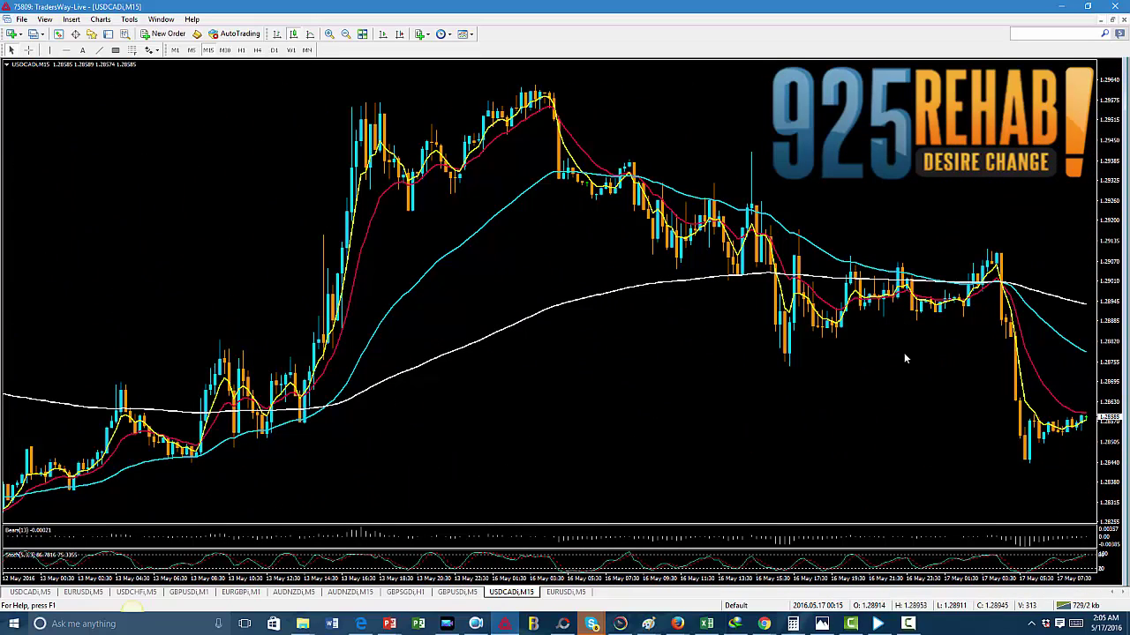This screenshot has width=1130, height=635.
Task: Select the Cursor arrow tool
Action: click(x=11, y=50)
